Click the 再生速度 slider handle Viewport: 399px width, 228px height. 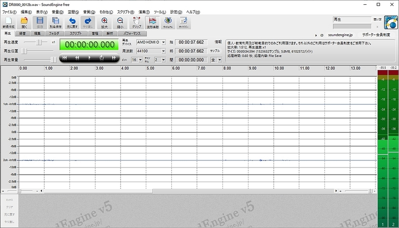38,42
